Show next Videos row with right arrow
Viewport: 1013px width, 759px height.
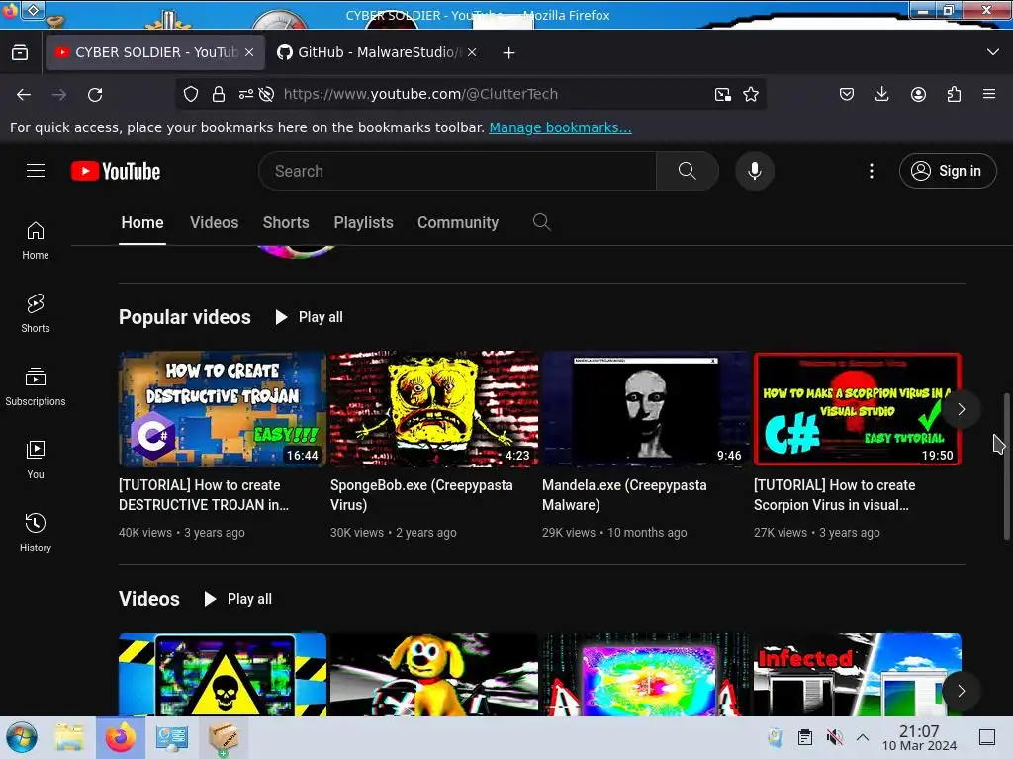click(962, 691)
